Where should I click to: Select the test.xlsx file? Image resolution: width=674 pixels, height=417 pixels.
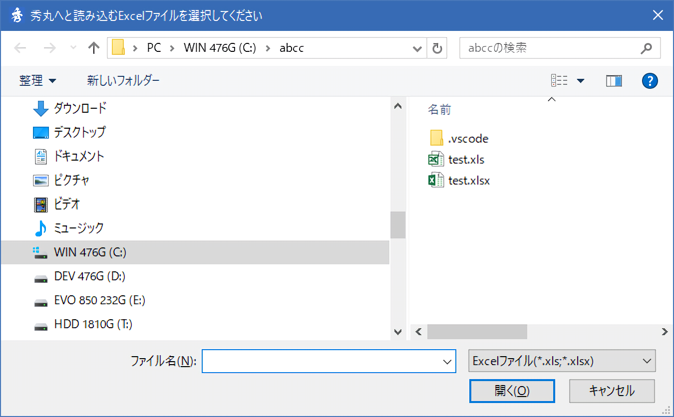click(x=468, y=181)
